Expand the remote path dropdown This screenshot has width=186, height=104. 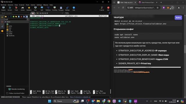(28, 19)
